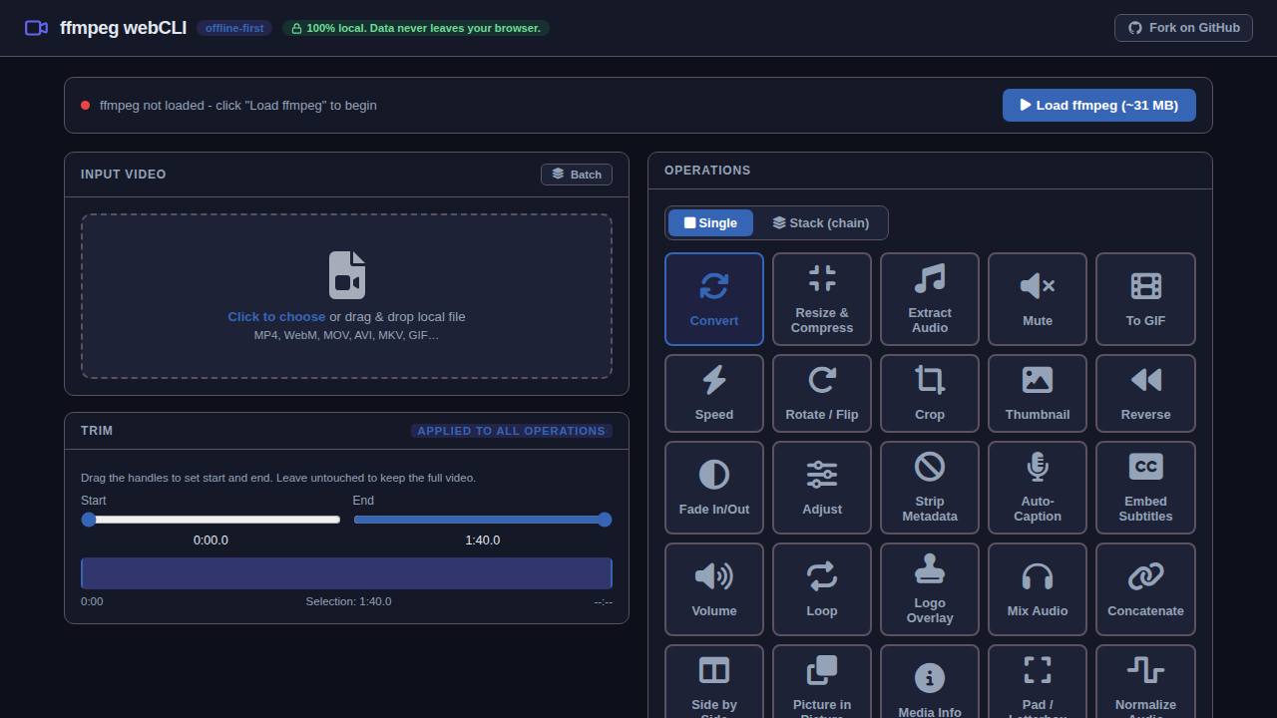Screen dimensions: 1277x718
Task: Open the Auto-Caption operation
Action: tap(1038, 488)
